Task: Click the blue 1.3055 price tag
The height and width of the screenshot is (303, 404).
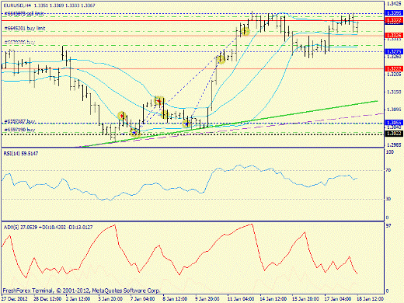Action: click(x=394, y=123)
